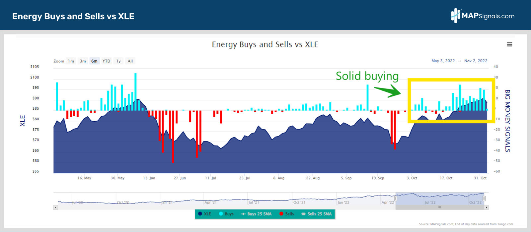The width and height of the screenshot is (531, 232).
Task: Click the 'BIG MONEY SIGNALS' axis label
Action: click(507, 121)
